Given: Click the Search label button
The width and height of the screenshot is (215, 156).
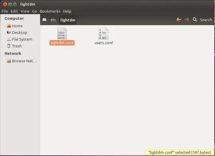Looking at the screenshot, I should [206, 20].
